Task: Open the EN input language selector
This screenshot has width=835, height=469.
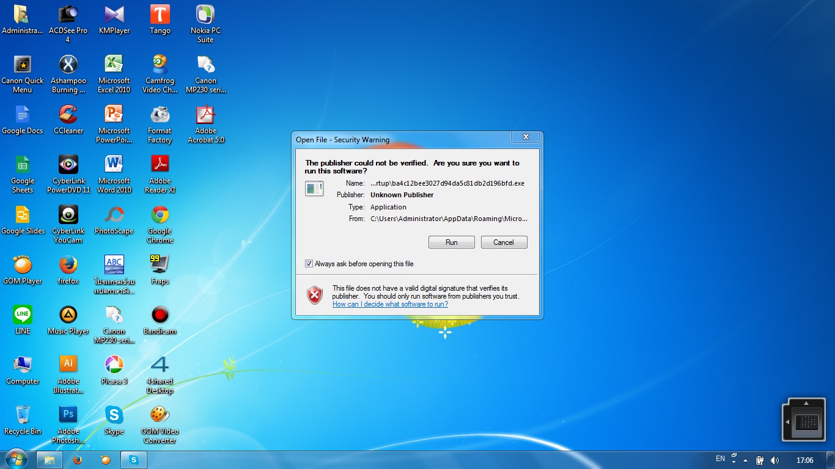Action: pyautogui.click(x=720, y=459)
